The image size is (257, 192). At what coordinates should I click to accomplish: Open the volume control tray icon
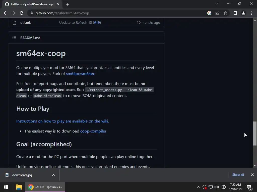(217, 187)
